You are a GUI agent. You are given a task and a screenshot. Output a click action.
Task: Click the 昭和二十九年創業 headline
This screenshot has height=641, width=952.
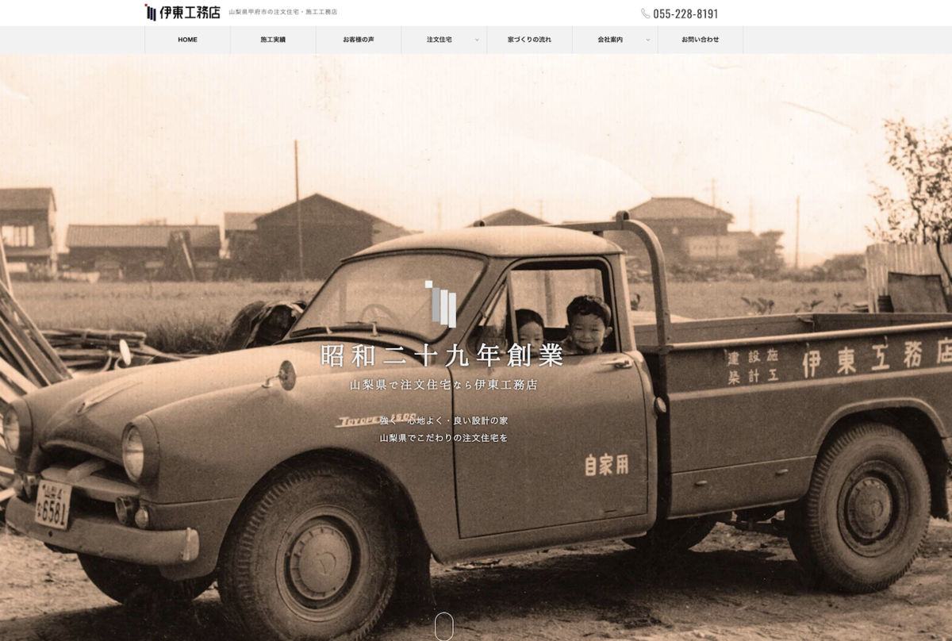(443, 356)
